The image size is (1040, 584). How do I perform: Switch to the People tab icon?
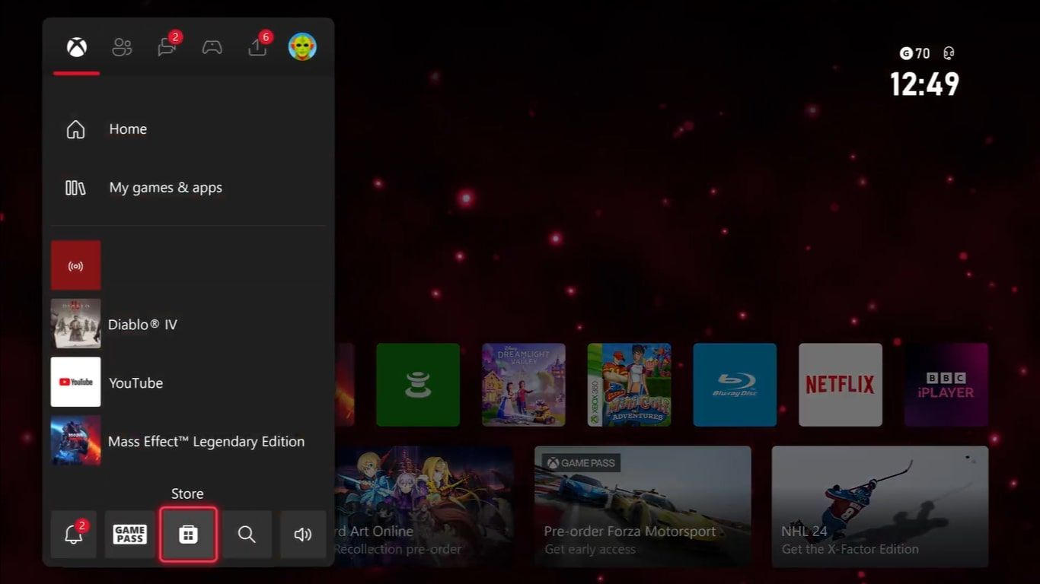(x=122, y=47)
